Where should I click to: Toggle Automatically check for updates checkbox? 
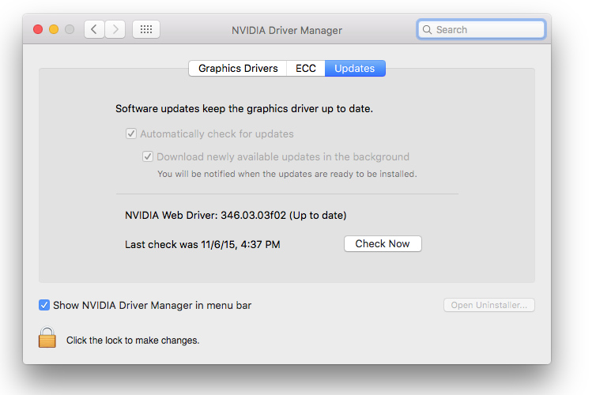(131, 134)
